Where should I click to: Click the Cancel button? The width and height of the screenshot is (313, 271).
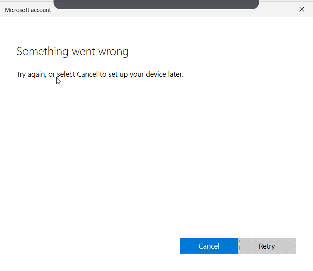(x=209, y=246)
